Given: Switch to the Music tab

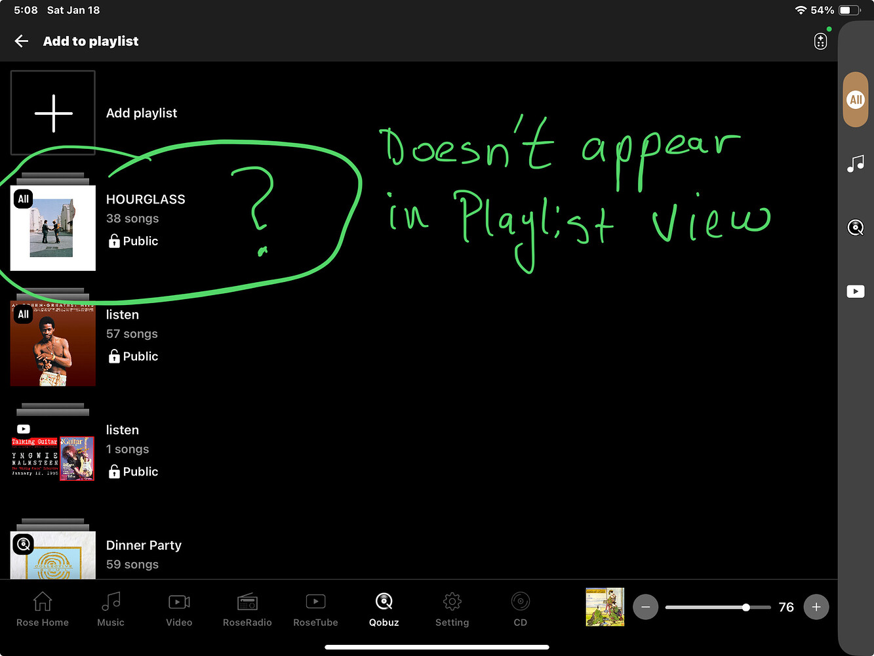Looking at the screenshot, I should 111,609.
